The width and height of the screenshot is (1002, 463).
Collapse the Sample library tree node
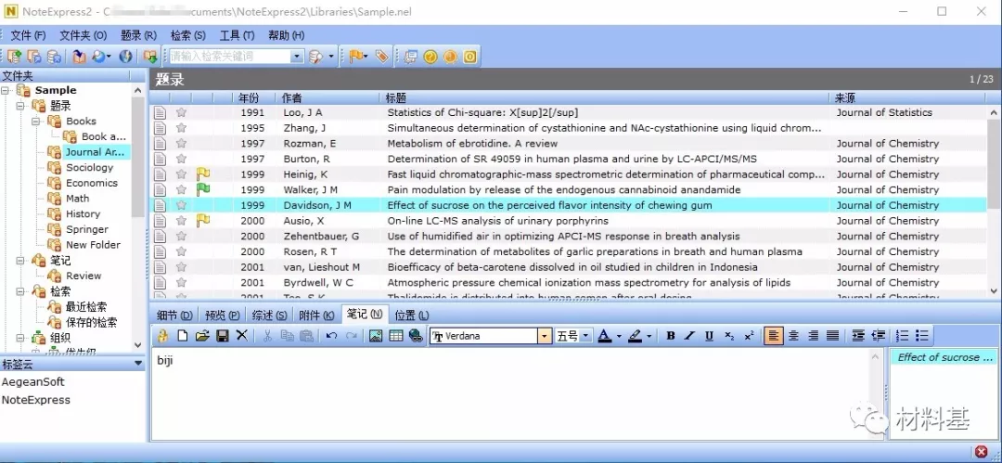7,90
